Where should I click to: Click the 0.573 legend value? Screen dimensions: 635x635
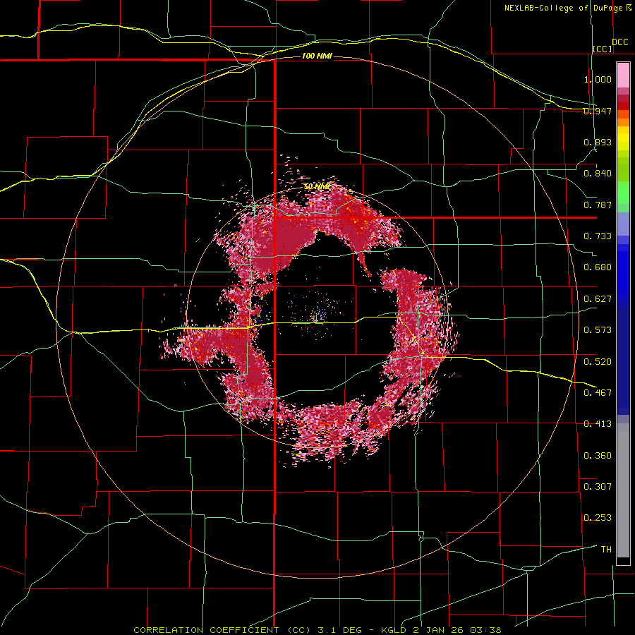tap(598, 330)
